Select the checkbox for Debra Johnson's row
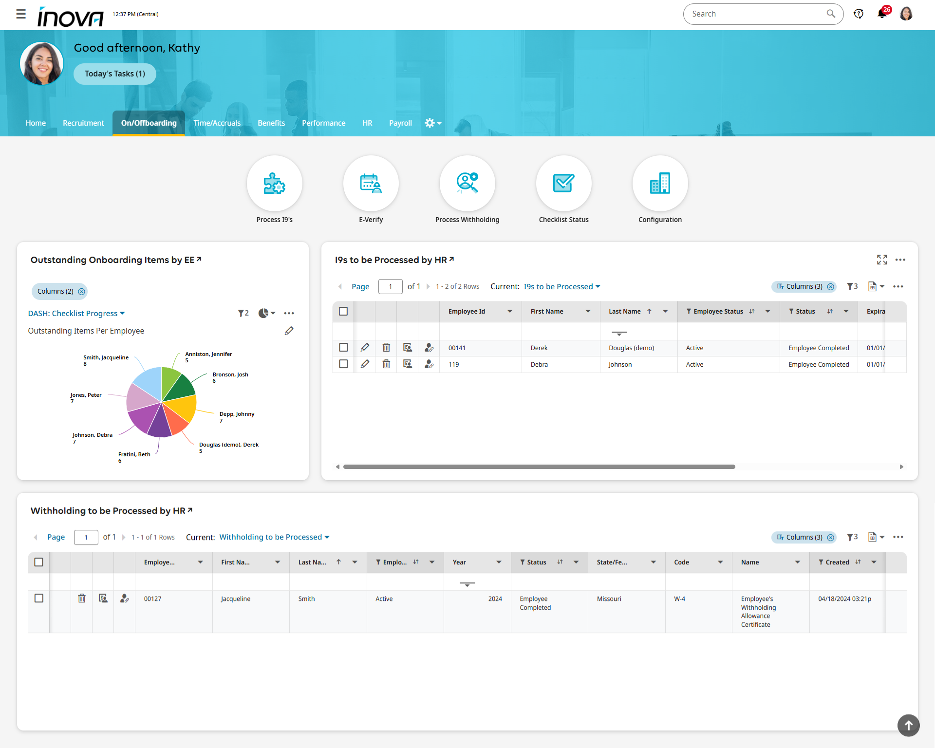The image size is (935, 748). click(x=343, y=364)
